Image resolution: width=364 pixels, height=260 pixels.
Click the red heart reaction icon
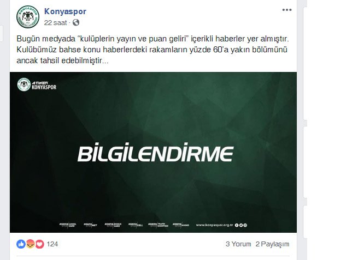coord(40,244)
